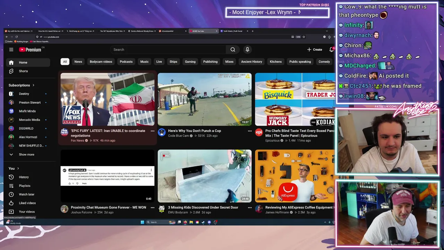This screenshot has width=444, height=250.
Task: Bookmark this page with star icon
Action: [304, 37]
